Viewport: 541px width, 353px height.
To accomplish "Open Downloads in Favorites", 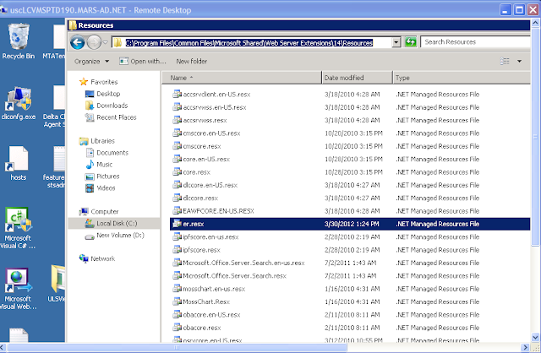I will click(107, 106).
